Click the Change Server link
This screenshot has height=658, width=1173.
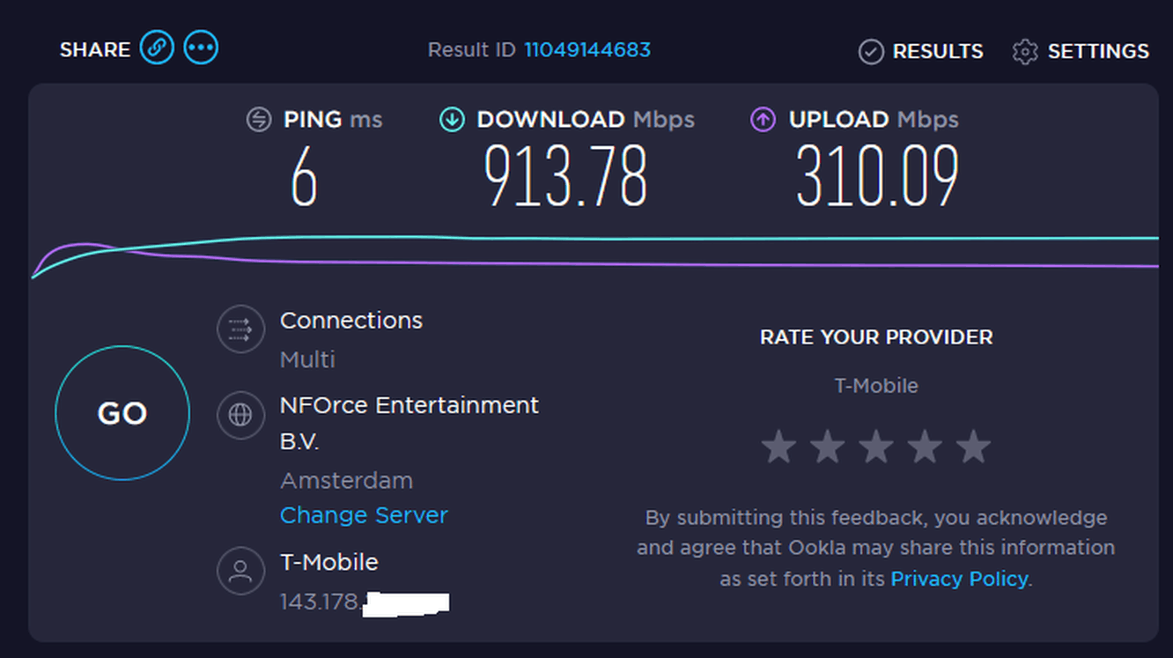coord(364,515)
